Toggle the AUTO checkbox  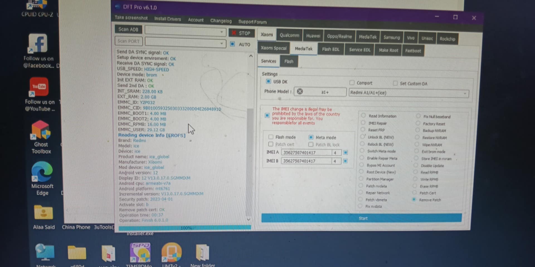pyautogui.click(x=232, y=44)
